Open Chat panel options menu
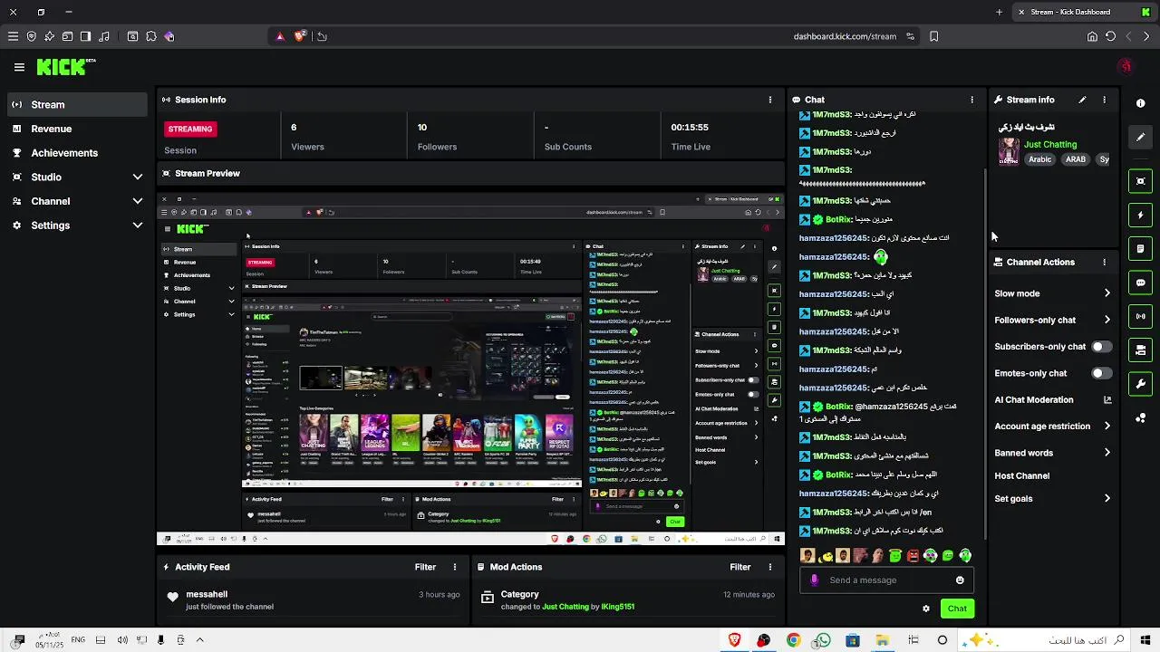 972,100
